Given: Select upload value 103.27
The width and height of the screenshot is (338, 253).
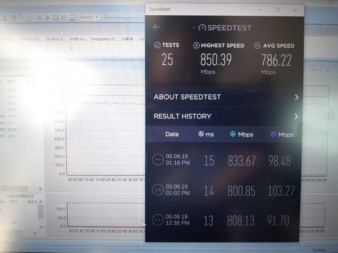Looking at the screenshot, I should (x=281, y=191).
